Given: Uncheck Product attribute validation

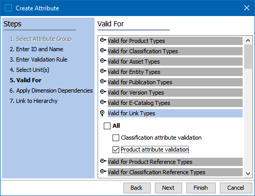Looking at the screenshot, I should (x=116, y=150).
